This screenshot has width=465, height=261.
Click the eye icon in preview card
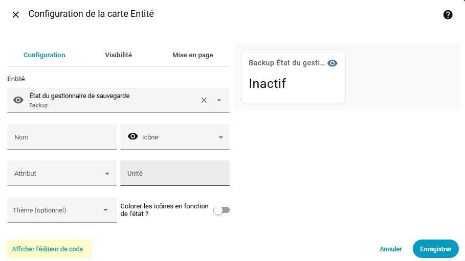tap(333, 63)
